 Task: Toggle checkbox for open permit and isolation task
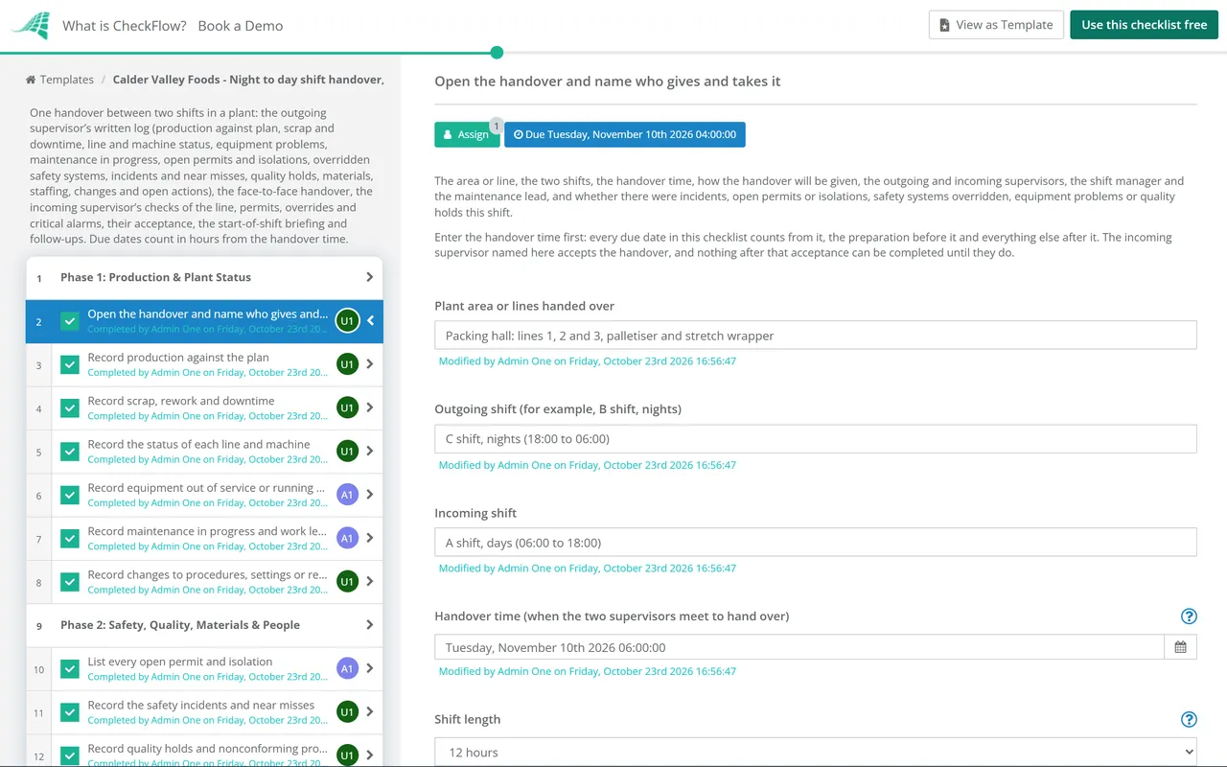tap(70, 668)
